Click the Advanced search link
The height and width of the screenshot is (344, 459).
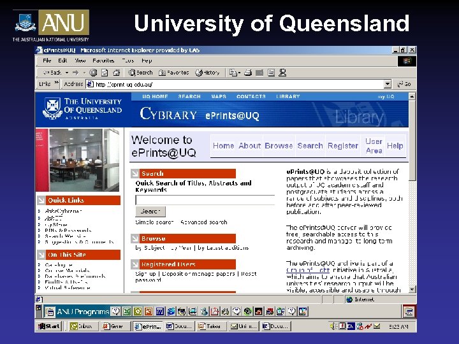pos(204,222)
